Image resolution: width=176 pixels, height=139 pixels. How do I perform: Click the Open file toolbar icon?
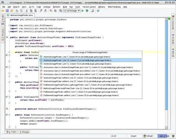(x=3, y=11)
